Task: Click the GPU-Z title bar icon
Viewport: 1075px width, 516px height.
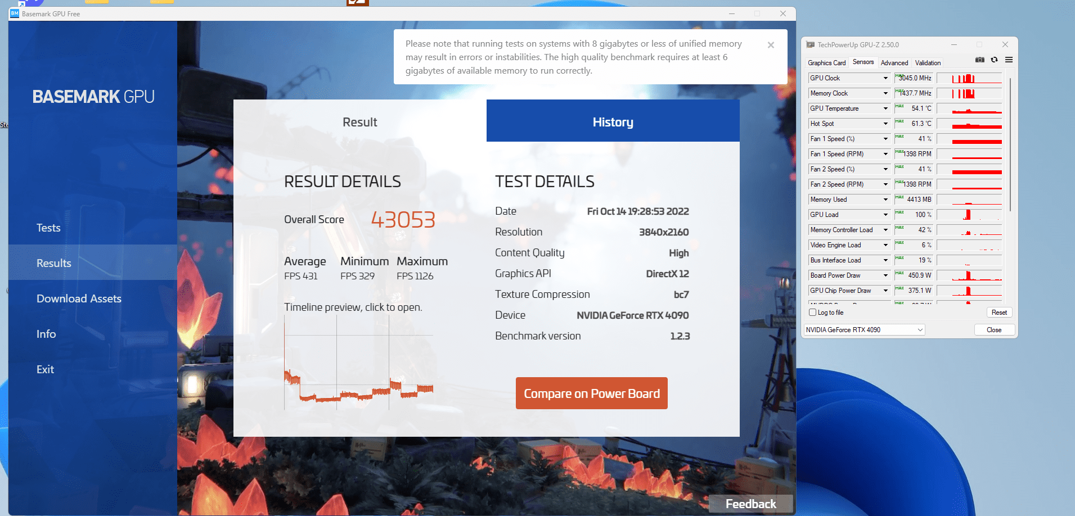Action: point(810,44)
